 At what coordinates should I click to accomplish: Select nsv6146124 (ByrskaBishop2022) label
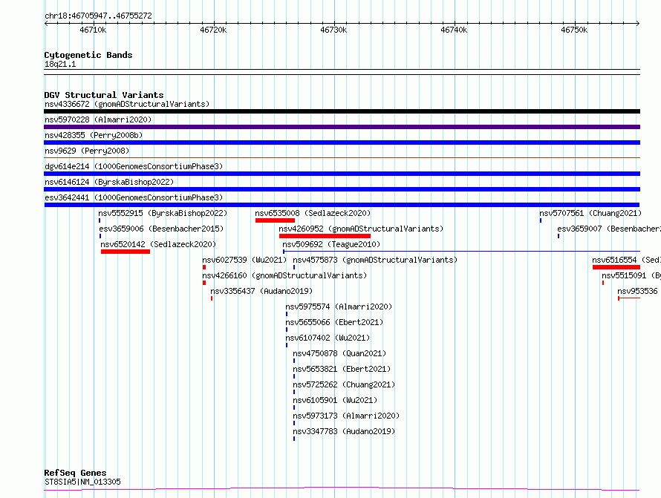[109, 182]
